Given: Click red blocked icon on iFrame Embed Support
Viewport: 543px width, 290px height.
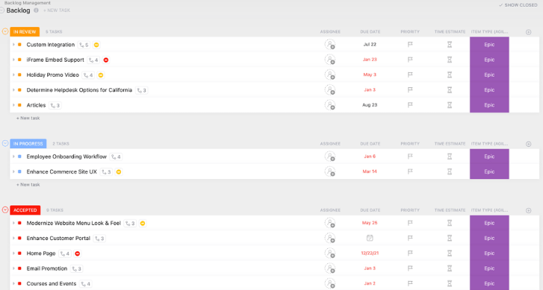Looking at the screenshot, I should 106,60.
